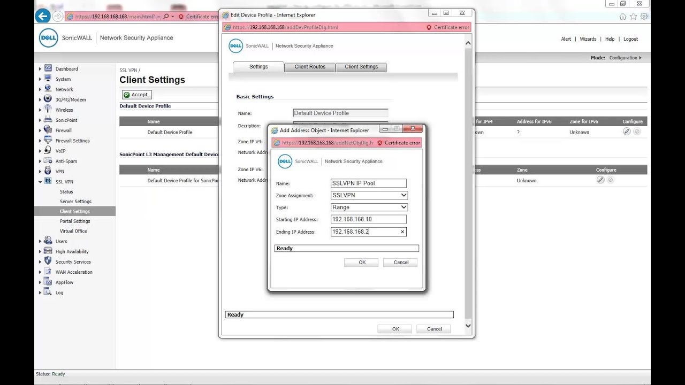Open the Type dropdown showing Range
The height and width of the screenshot is (385, 685).
(369, 207)
